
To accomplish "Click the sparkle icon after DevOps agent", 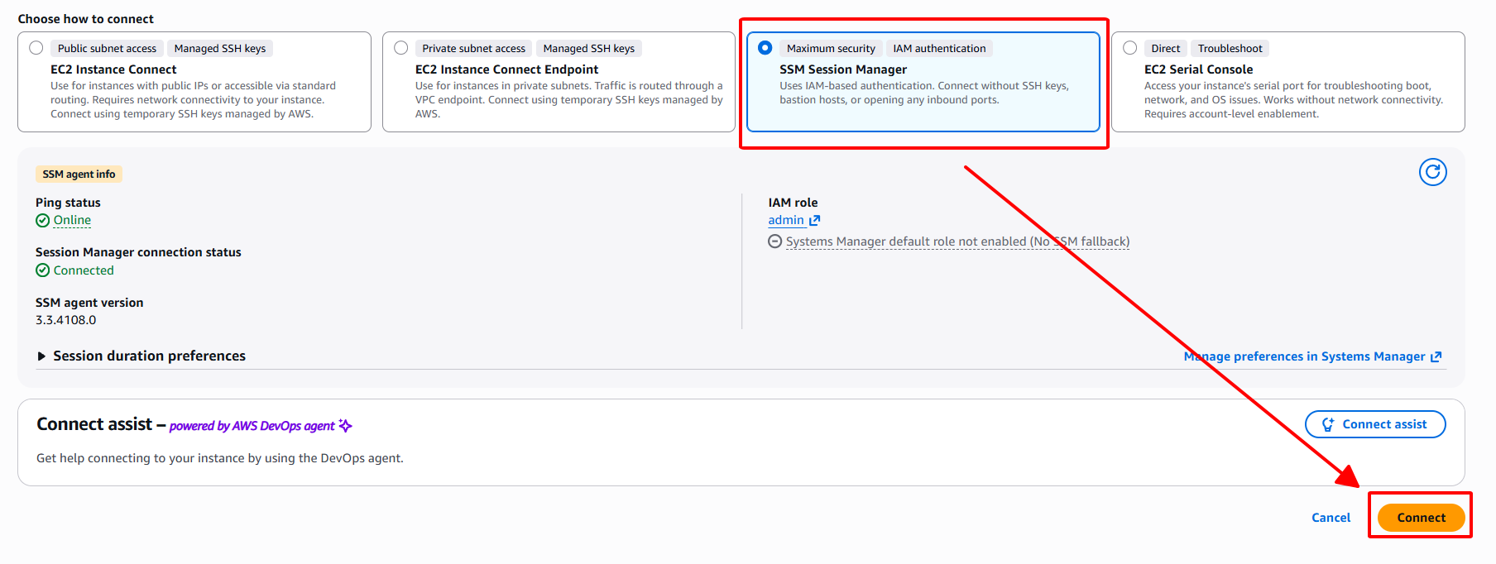I will (x=345, y=426).
